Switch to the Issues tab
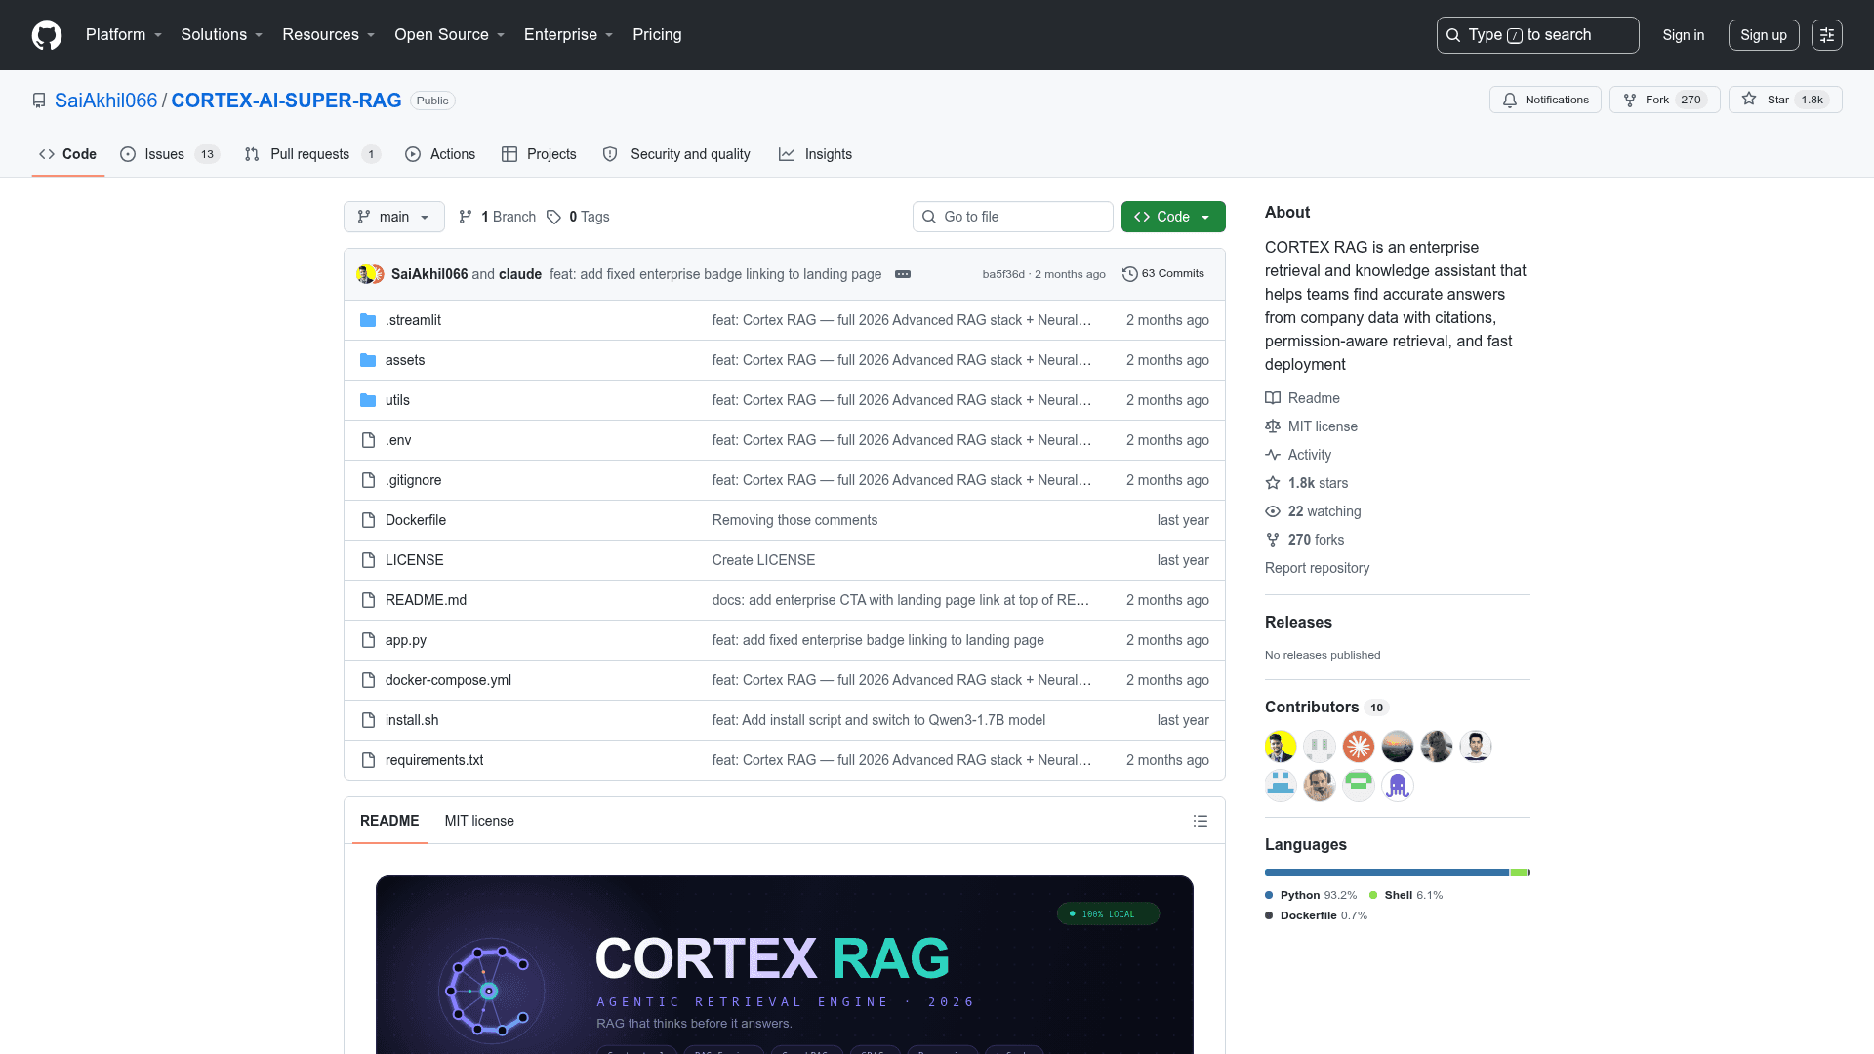 (x=169, y=154)
